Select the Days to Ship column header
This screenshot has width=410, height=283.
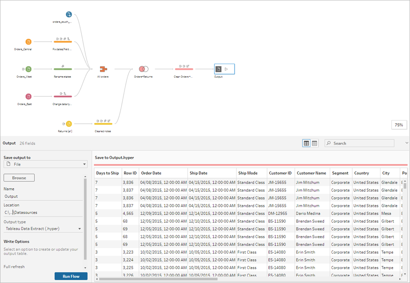[108, 173]
